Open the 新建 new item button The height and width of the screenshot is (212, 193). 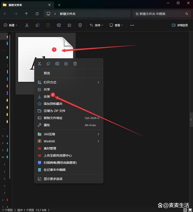[x=10, y=25]
